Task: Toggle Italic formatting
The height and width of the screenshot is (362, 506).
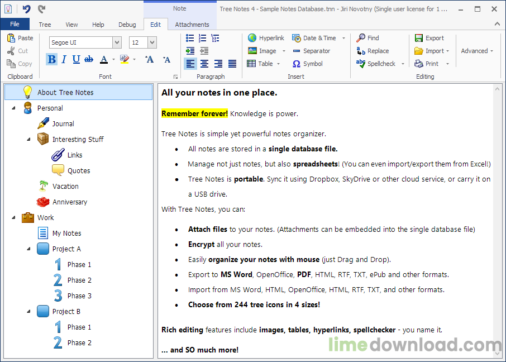Action: tap(64, 59)
